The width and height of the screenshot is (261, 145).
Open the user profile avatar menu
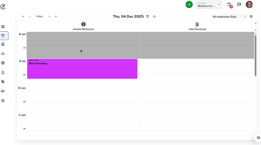coord(249,5)
